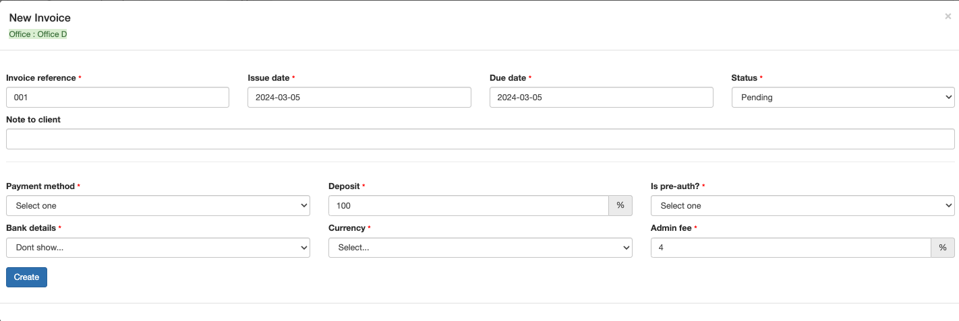Click the Status field label

744,78
